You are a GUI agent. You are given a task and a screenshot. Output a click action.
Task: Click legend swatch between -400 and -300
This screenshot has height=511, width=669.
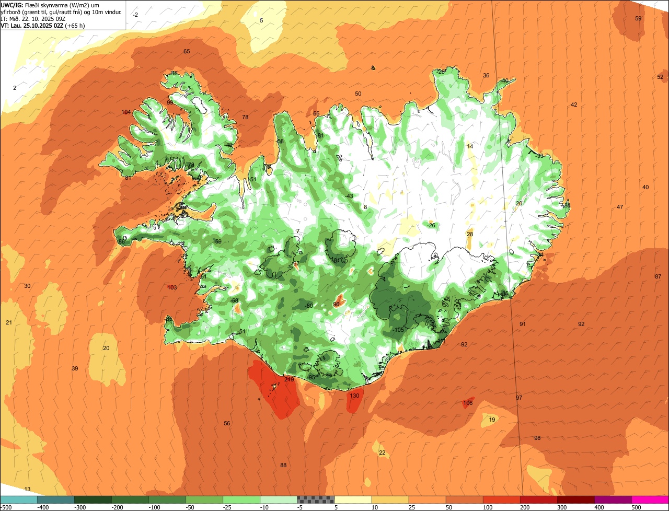click(55, 500)
